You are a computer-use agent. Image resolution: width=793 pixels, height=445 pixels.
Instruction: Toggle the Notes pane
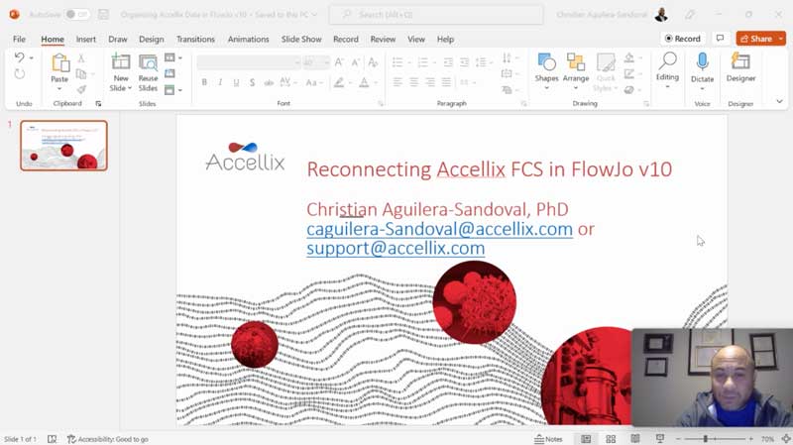pyautogui.click(x=548, y=438)
